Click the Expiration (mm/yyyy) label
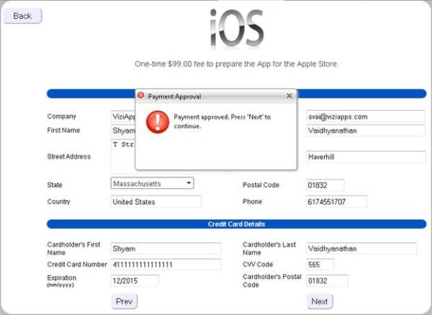432x315 pixels. (x=62, y=281)
